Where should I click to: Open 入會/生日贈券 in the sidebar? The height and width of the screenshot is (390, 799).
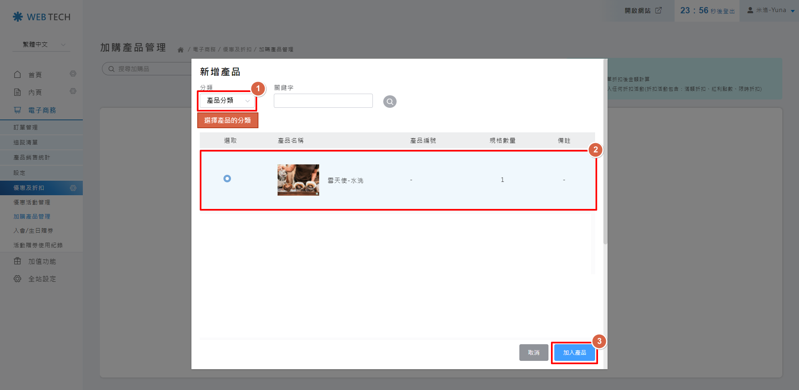33,231
